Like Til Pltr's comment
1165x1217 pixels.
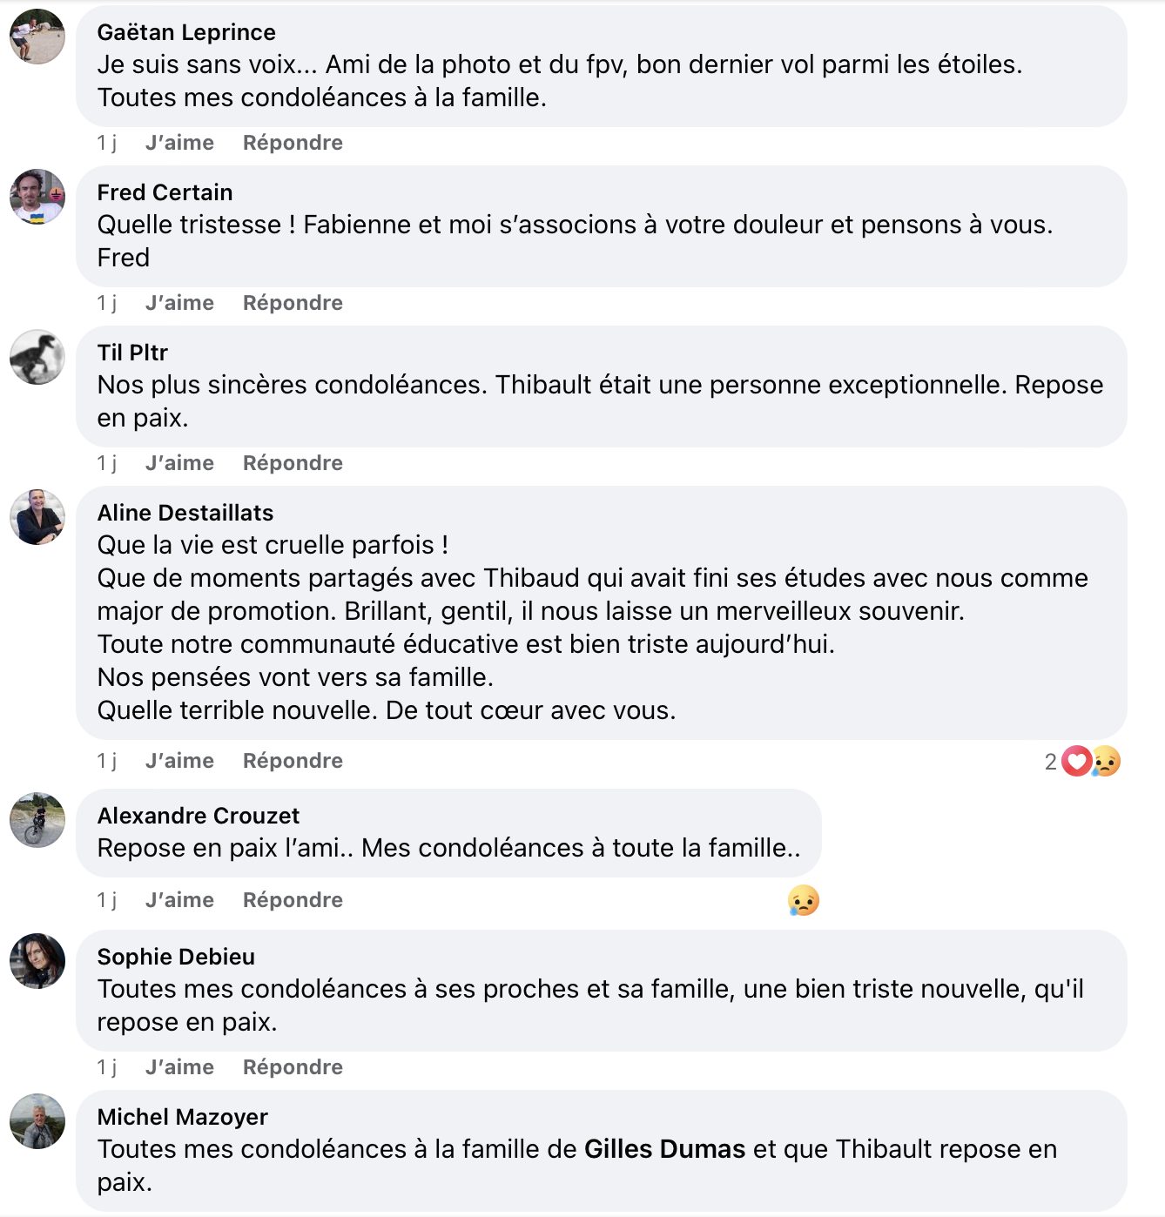(x=179, y=463)
